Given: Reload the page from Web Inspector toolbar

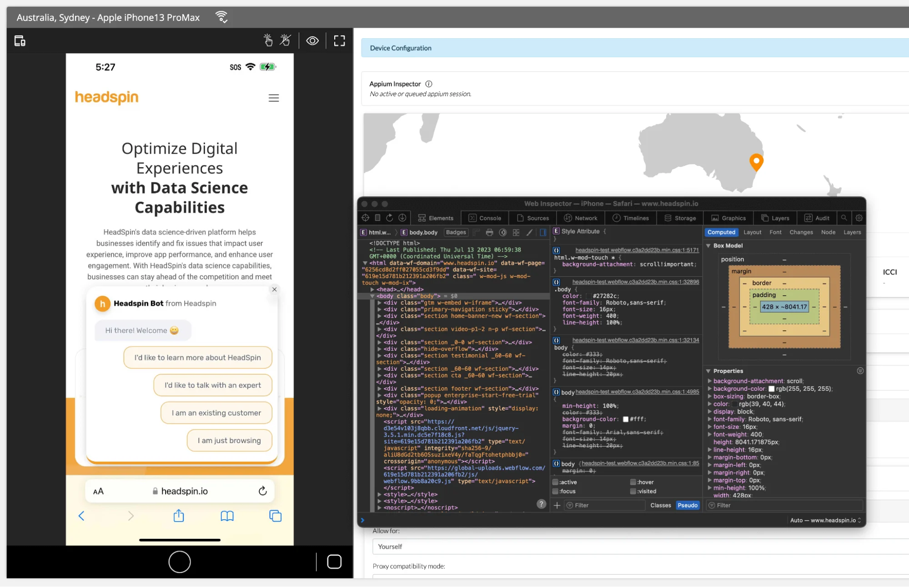Looking at the screenshot, I should (390, 218).
